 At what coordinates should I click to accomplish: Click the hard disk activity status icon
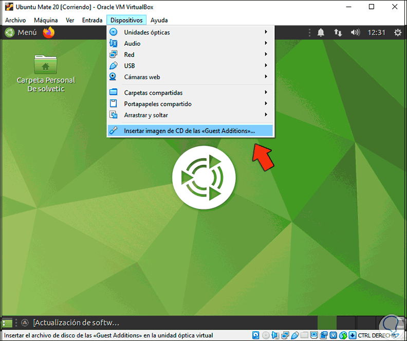(x=256, y=335)
